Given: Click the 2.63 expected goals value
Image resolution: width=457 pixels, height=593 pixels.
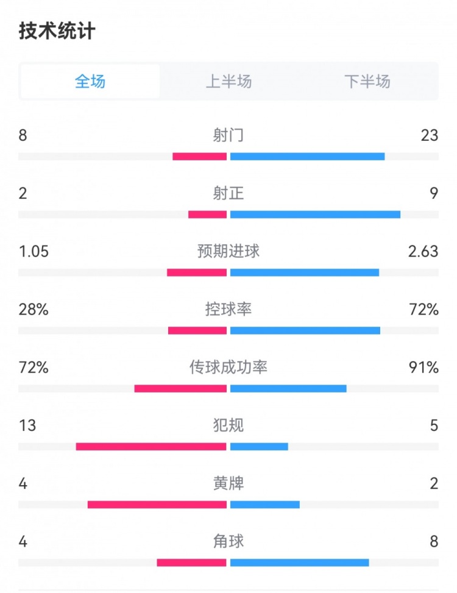Looking at the screenshot, I should [423, 251].
